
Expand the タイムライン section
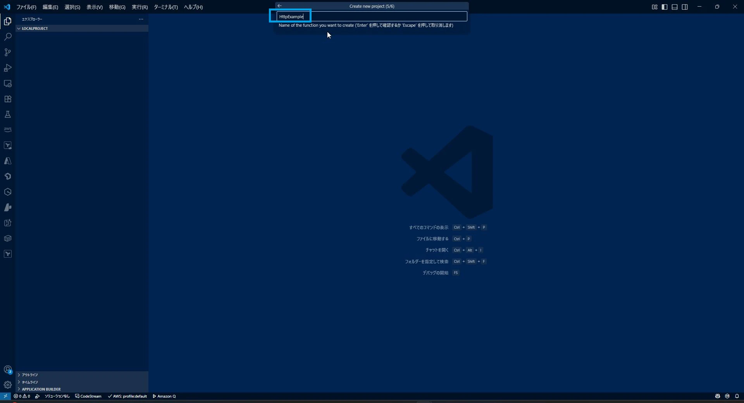pos(82,382)
